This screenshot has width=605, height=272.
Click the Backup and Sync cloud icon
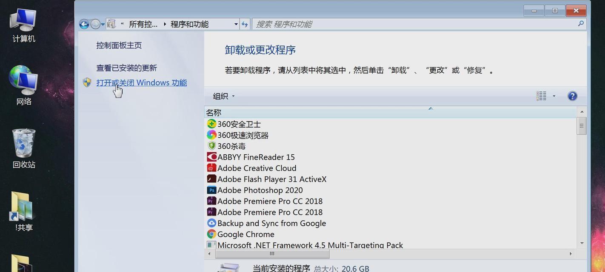(x=211, y=223)
